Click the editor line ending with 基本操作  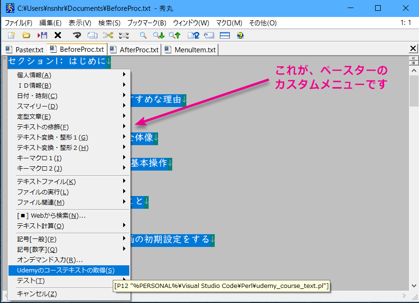[151, 163]
